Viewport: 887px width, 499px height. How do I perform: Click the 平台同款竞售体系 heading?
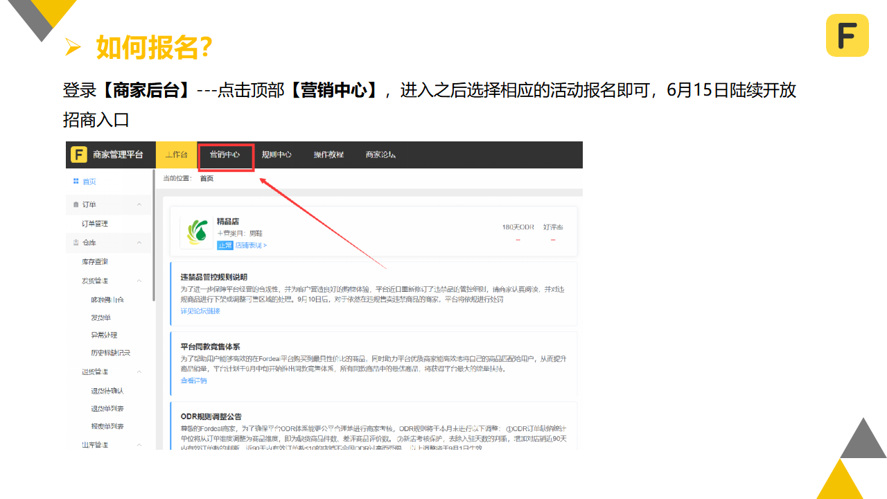(210, 347)
